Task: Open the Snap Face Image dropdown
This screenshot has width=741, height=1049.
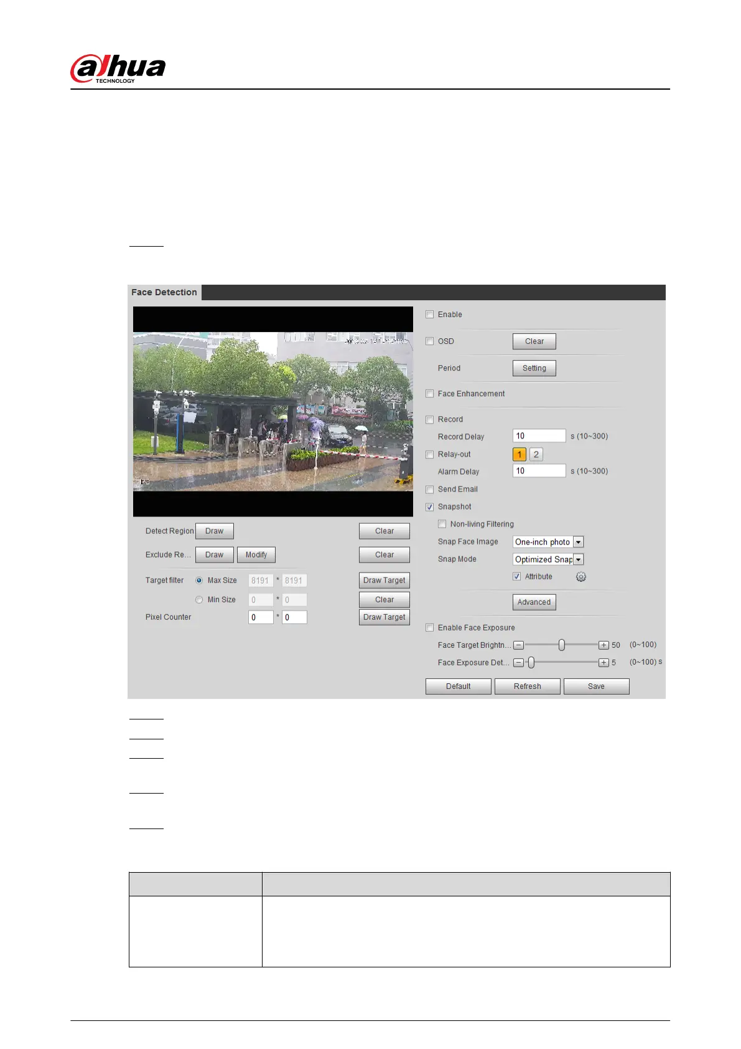Action: click(548, 542)
